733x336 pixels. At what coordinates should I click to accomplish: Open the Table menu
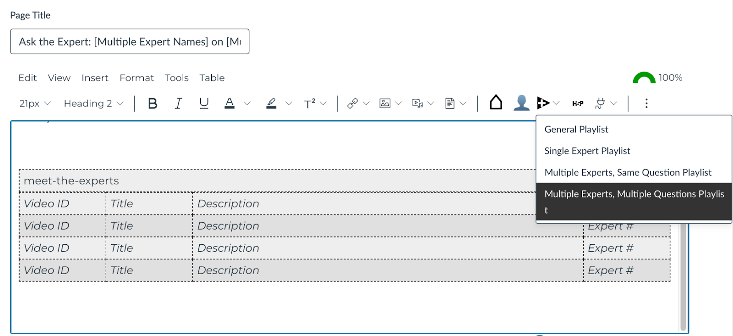pos(212,78)
